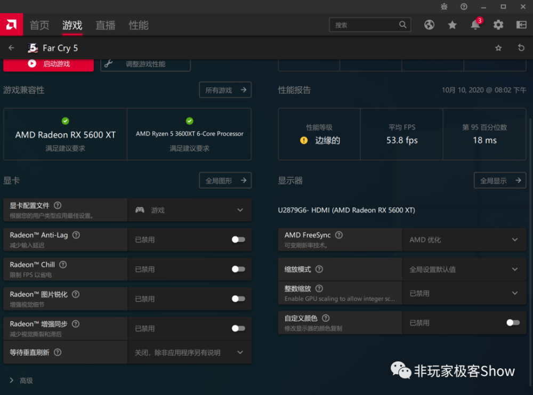Open notifications bell with 3 badge
This screenshot has width=533, height=395.
pos(475,25)
